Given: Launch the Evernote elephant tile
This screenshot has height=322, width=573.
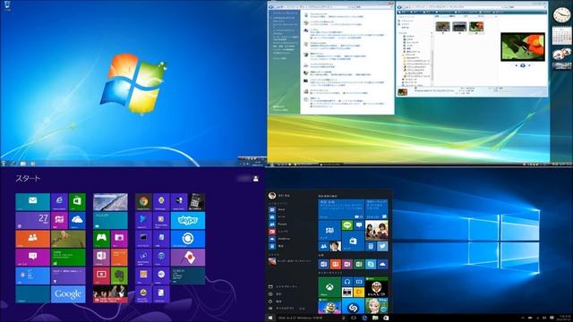Looking at the screenshot, I should point(119,275).
